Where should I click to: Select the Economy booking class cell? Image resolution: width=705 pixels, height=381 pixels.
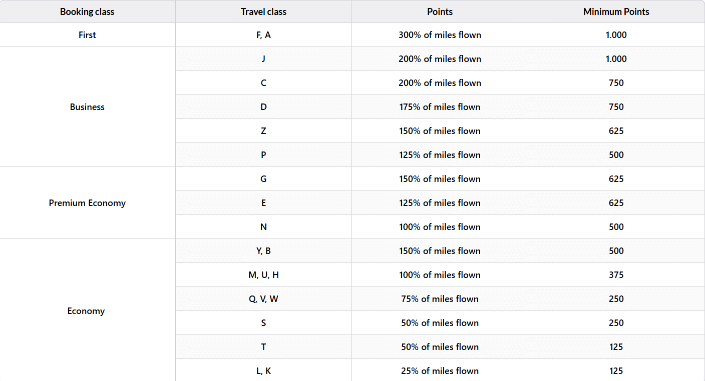click(86, 311)
